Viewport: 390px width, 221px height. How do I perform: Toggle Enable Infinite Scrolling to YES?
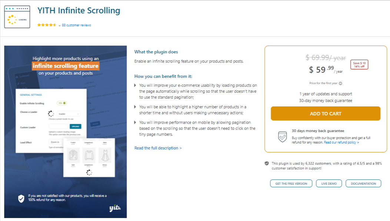[x=62, y=103]
